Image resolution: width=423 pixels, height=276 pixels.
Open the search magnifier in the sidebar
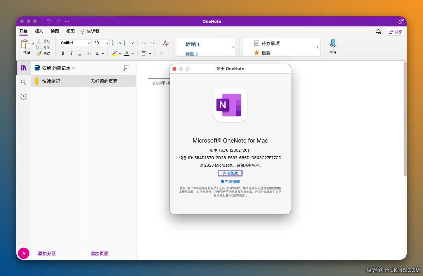[x=24, y=82]
